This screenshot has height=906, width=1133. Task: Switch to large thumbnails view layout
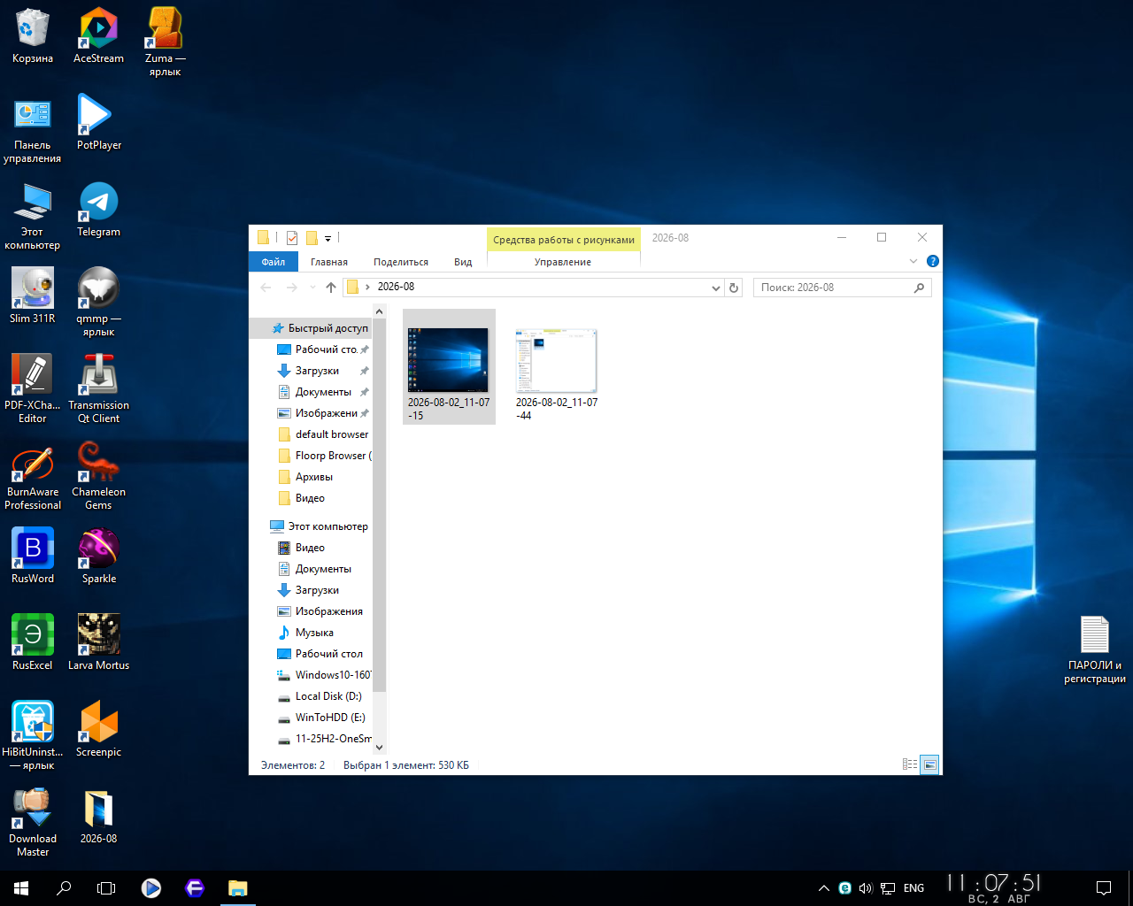[x=929, y=764]
